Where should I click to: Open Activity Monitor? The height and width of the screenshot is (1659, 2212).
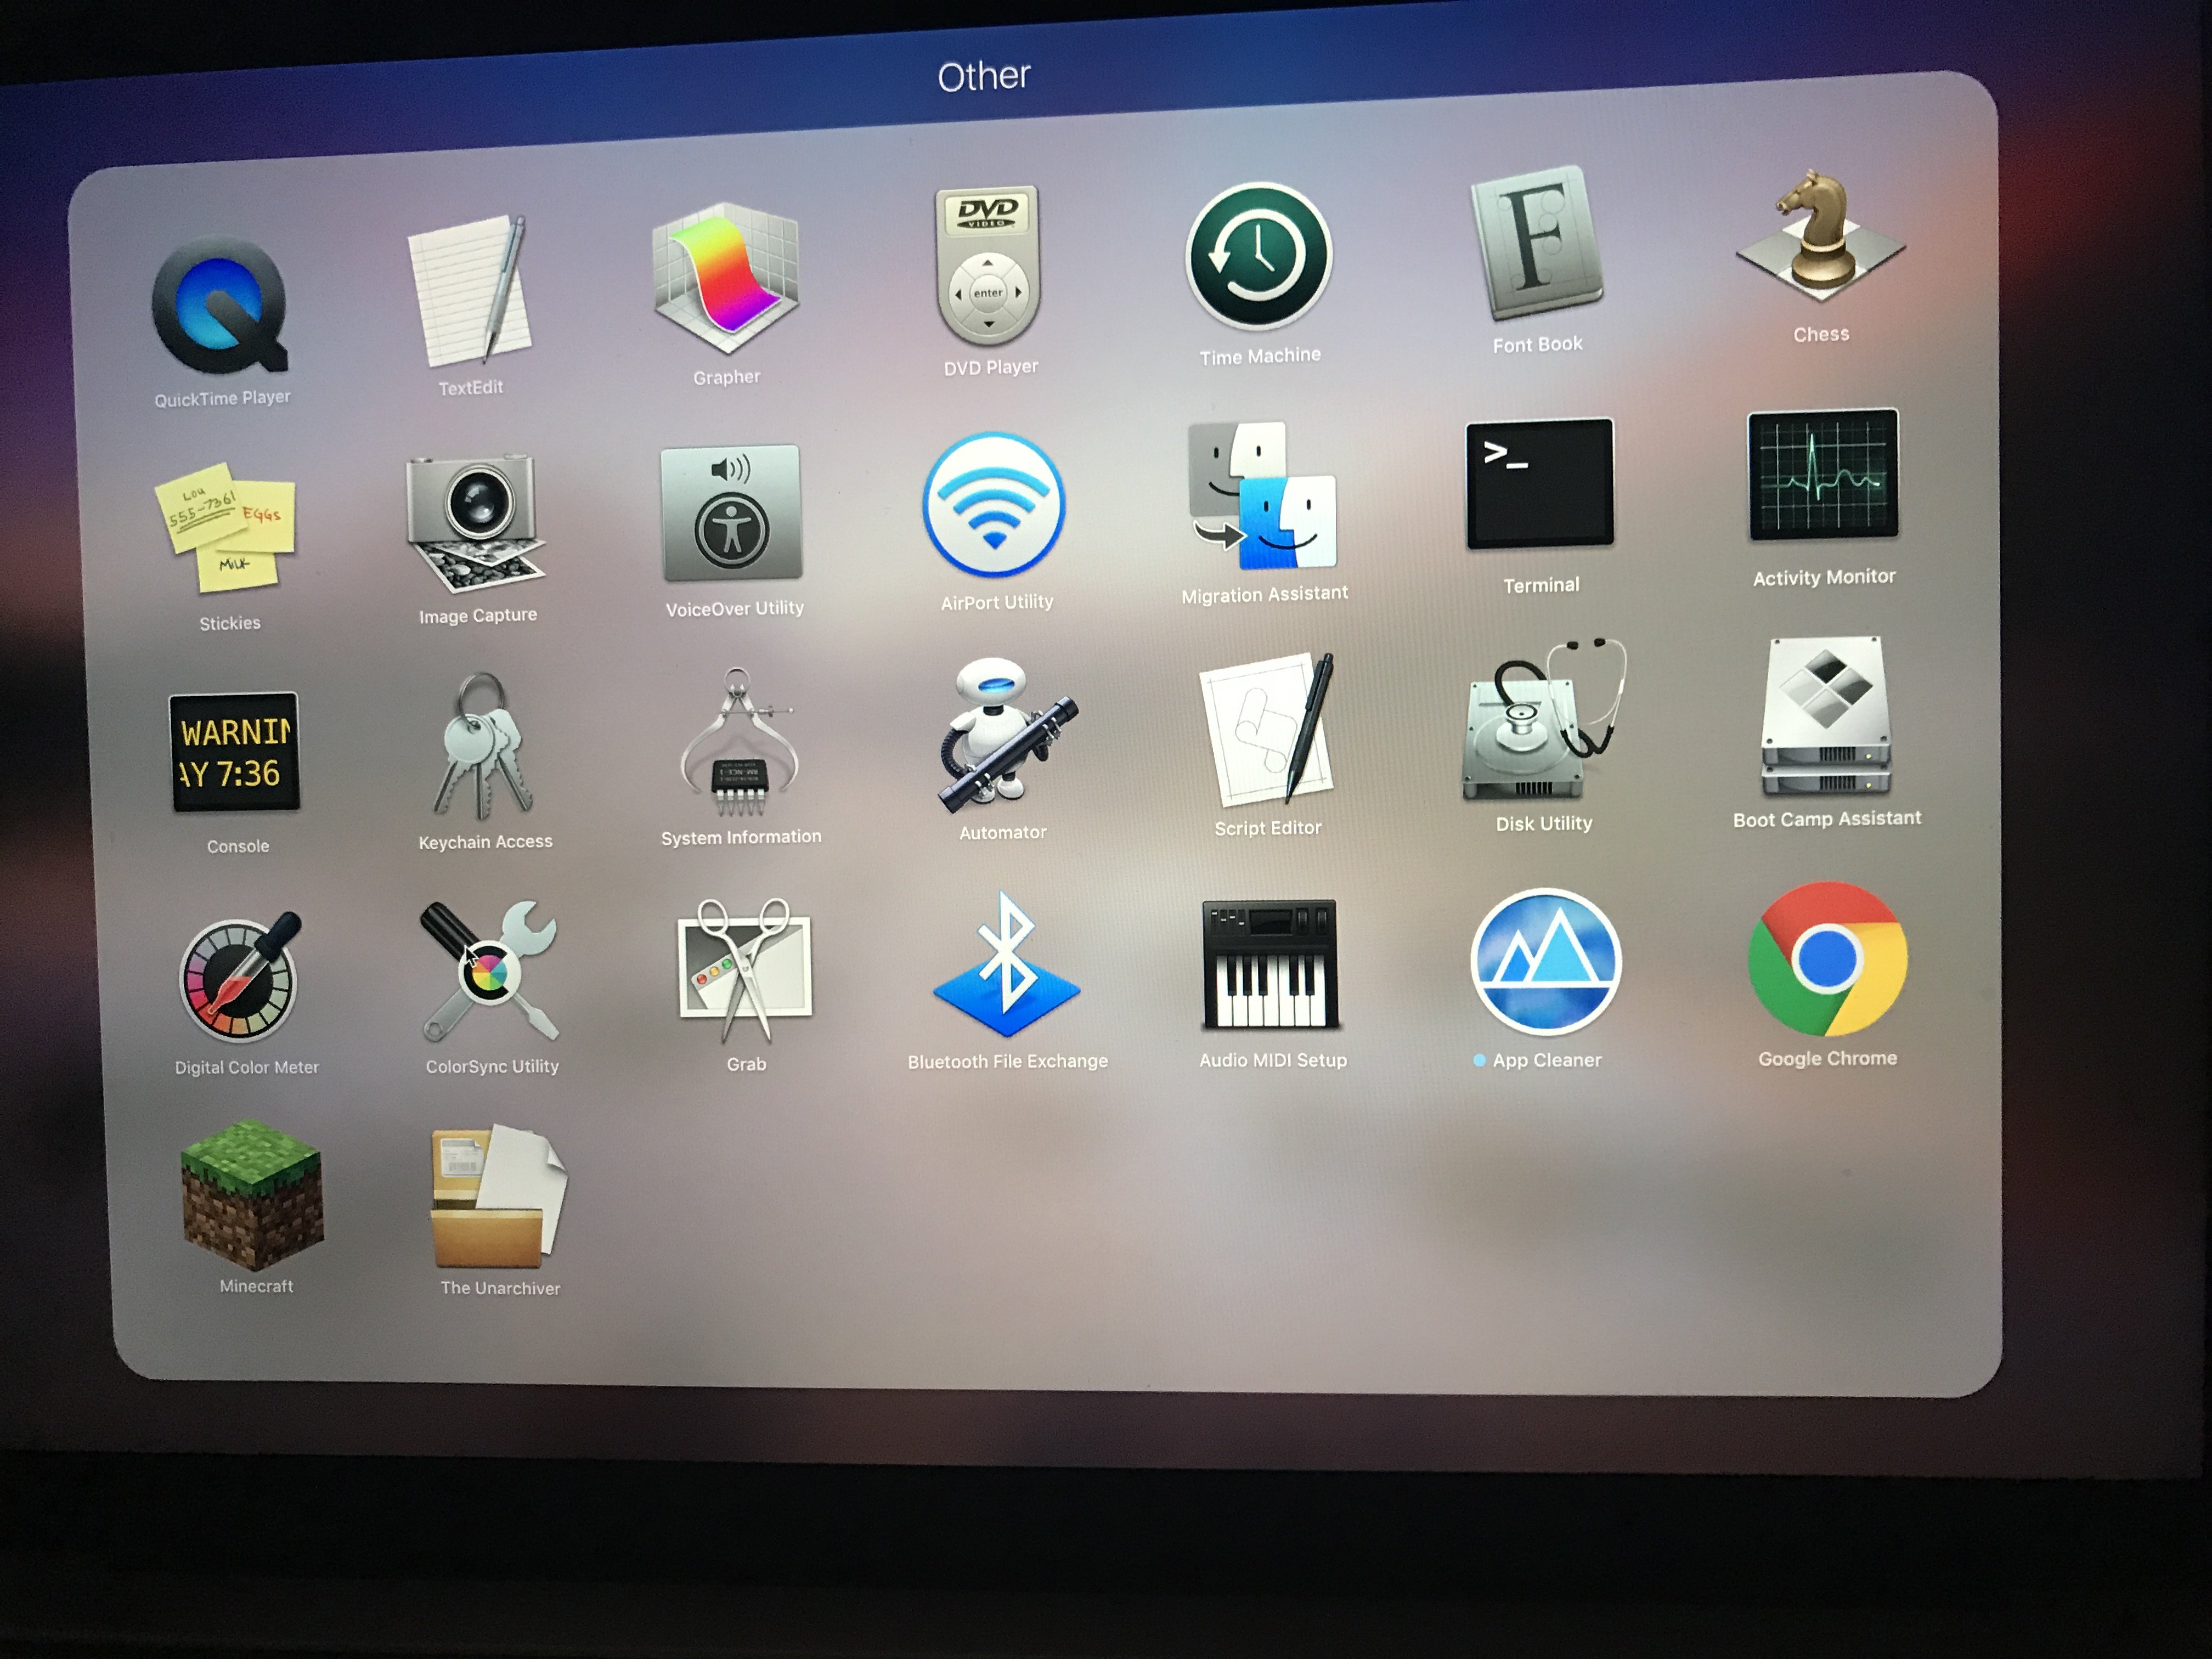coord(1822,475)
